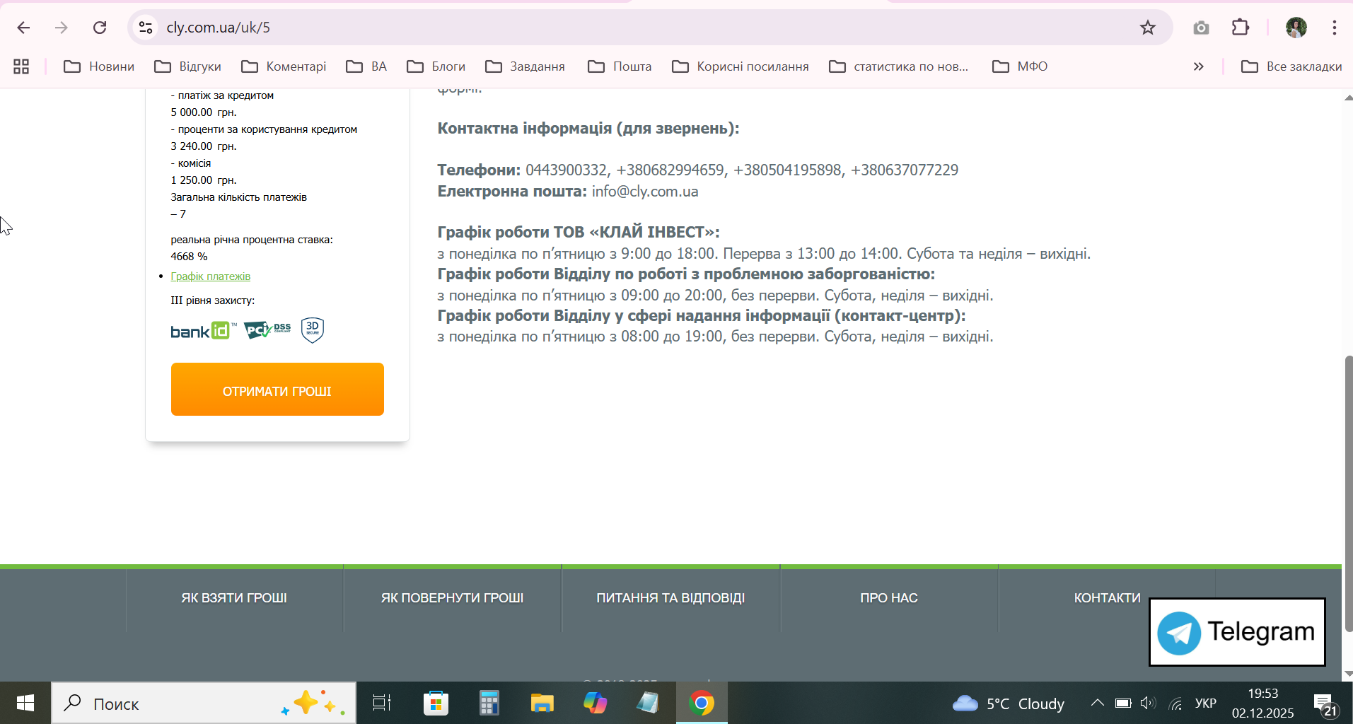Reload the current page
The image size is (1353, 724).
pos(100,28)
